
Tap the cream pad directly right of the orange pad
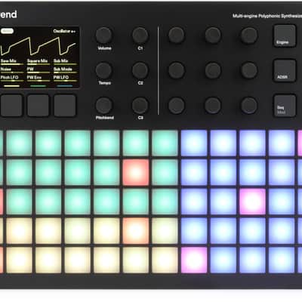point(165,231)
